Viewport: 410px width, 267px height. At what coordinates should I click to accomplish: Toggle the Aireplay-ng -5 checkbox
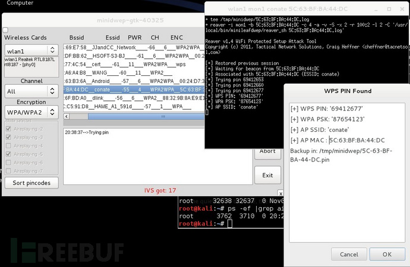click(9, 154)
